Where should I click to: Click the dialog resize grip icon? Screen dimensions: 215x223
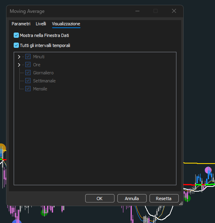pos(181,204)
